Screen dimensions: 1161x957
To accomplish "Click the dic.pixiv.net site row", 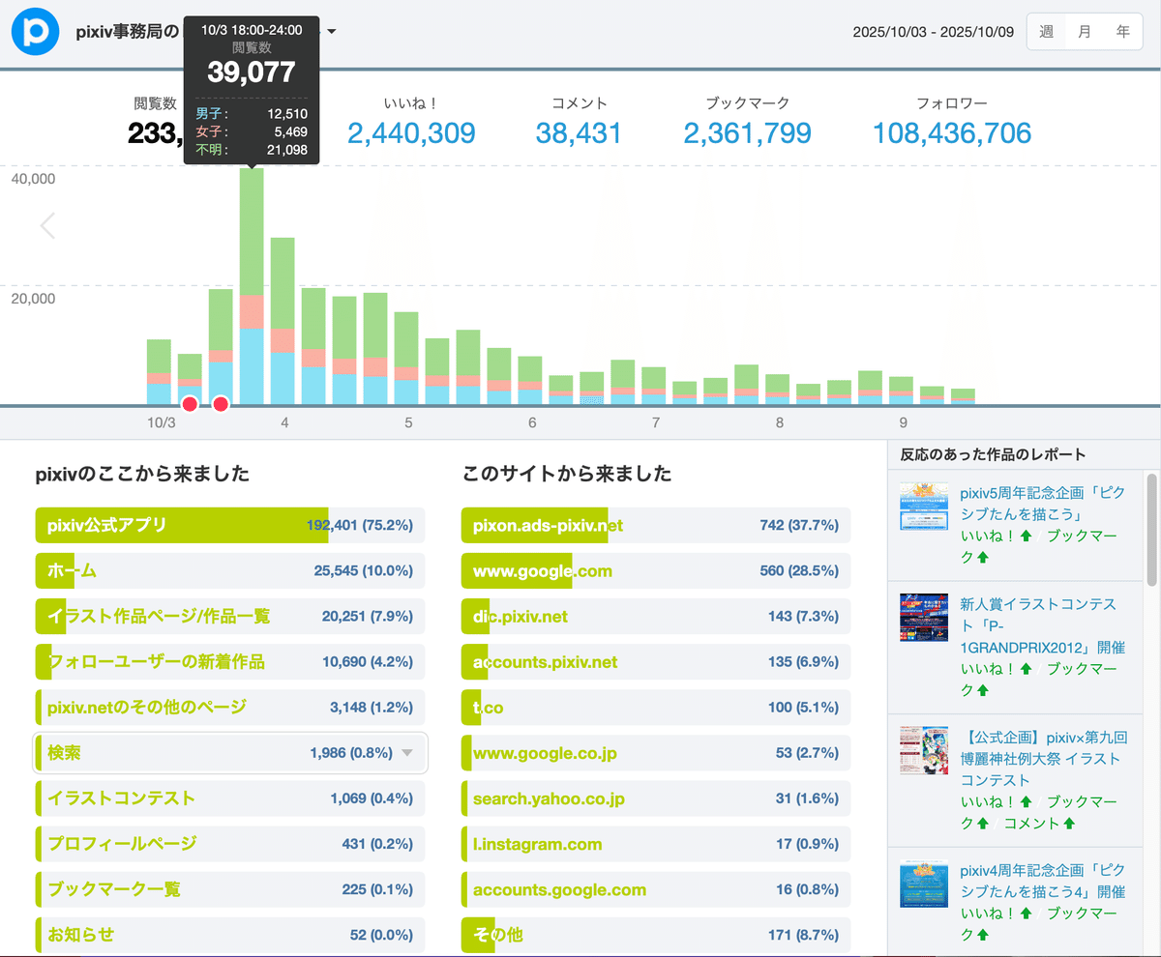I will (x=656, y=616).
